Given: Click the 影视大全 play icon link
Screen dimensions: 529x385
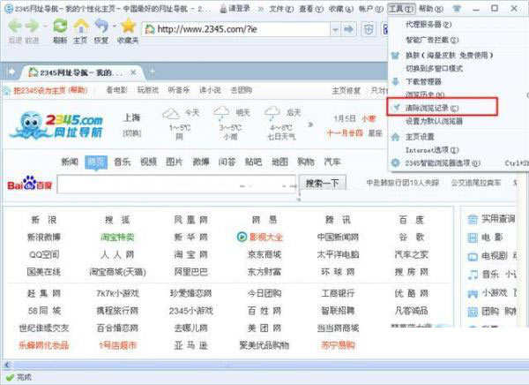Looking at the screenshot, I should (x=242, y=237).
